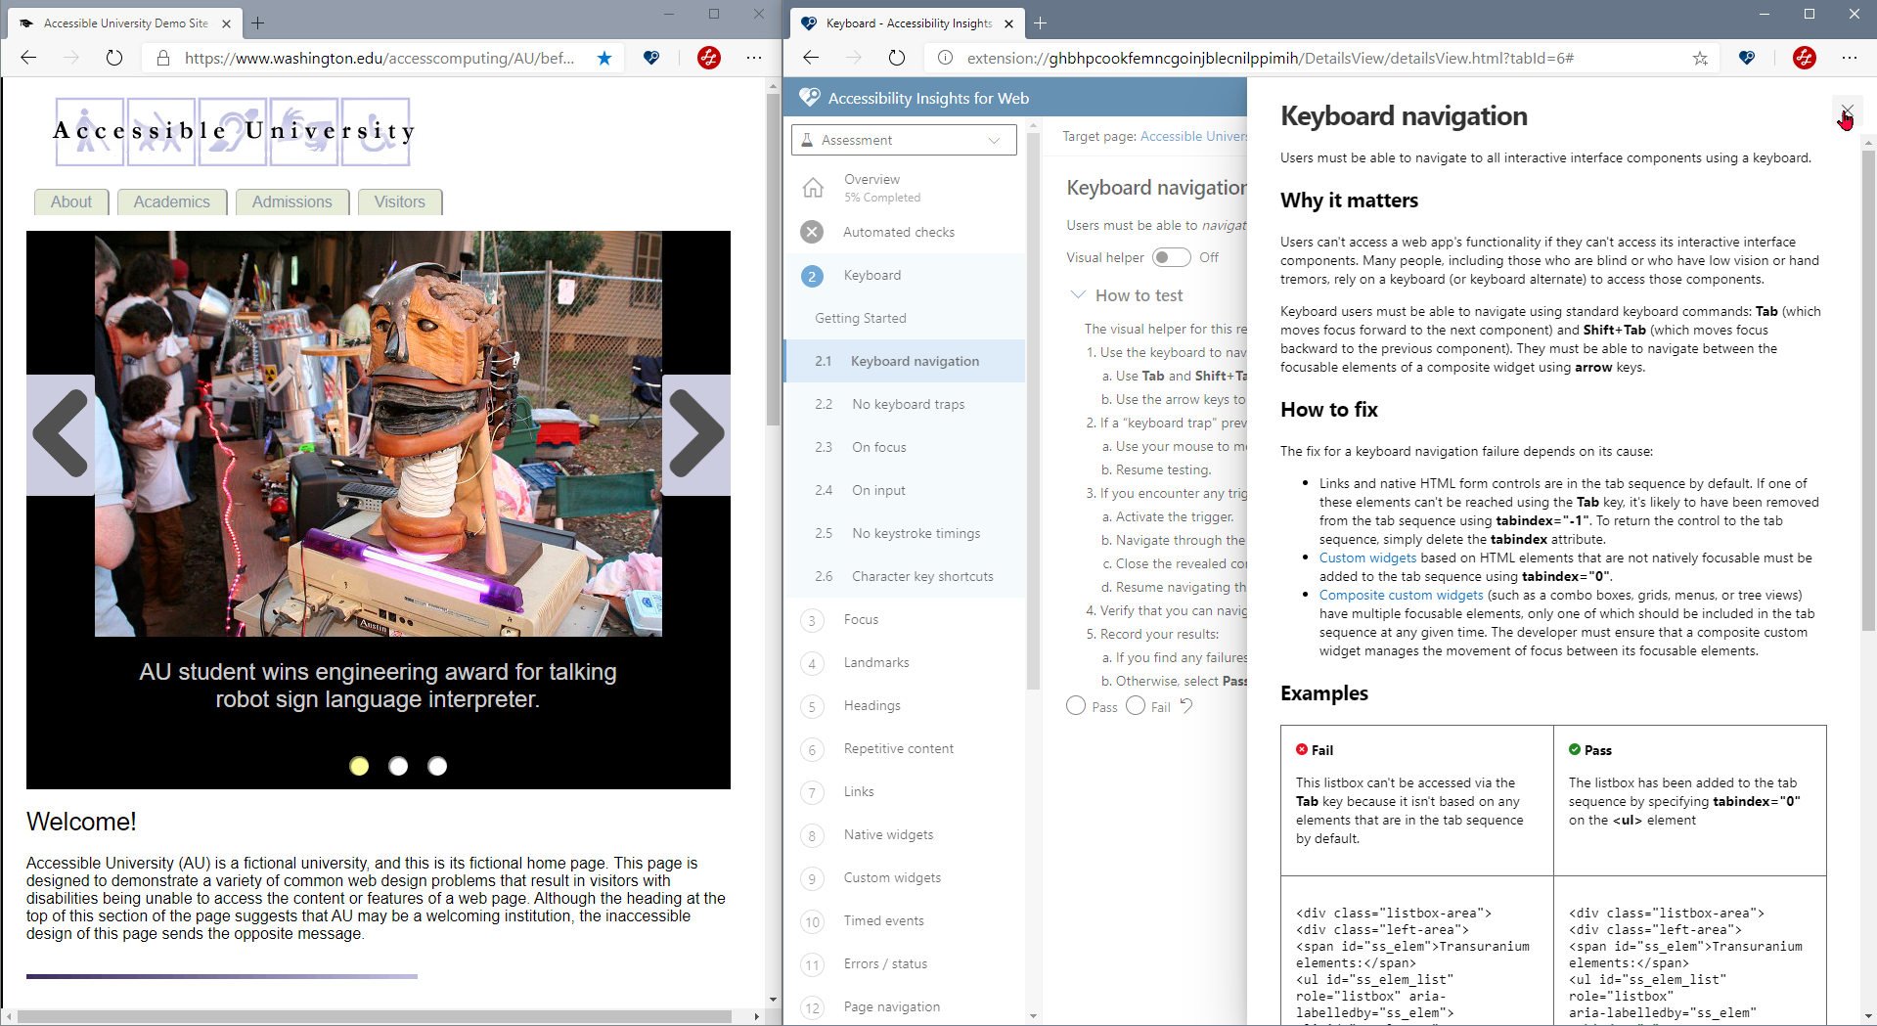The width and height of the screenshot is (1877, 1026).
Task: Open Page navigation test step 12
Action: pos(892,1006)
